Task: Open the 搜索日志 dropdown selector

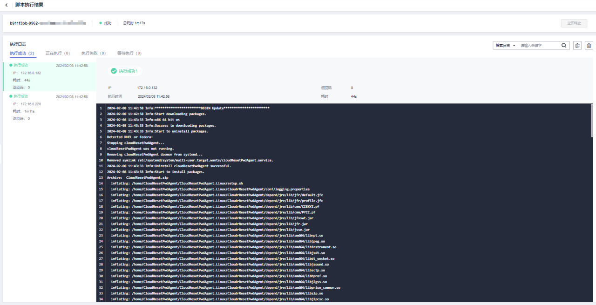Action: pyautogui.click(x=505, y=46)
